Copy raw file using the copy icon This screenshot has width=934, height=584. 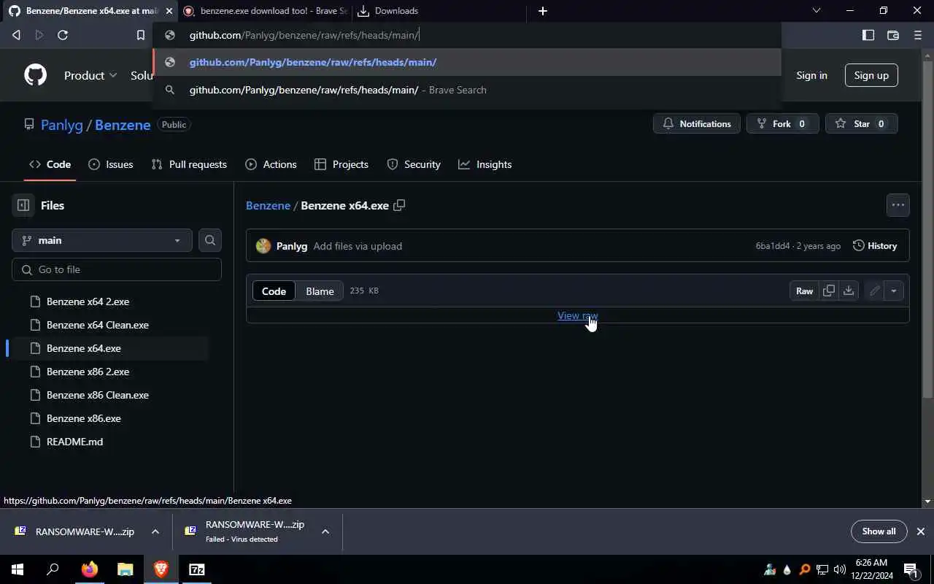coord(829,291)
